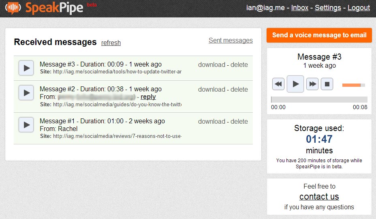Refresh the received messages list
Image resolution: width=376 pixels, height=219 pixels.
tap(111, 43)
